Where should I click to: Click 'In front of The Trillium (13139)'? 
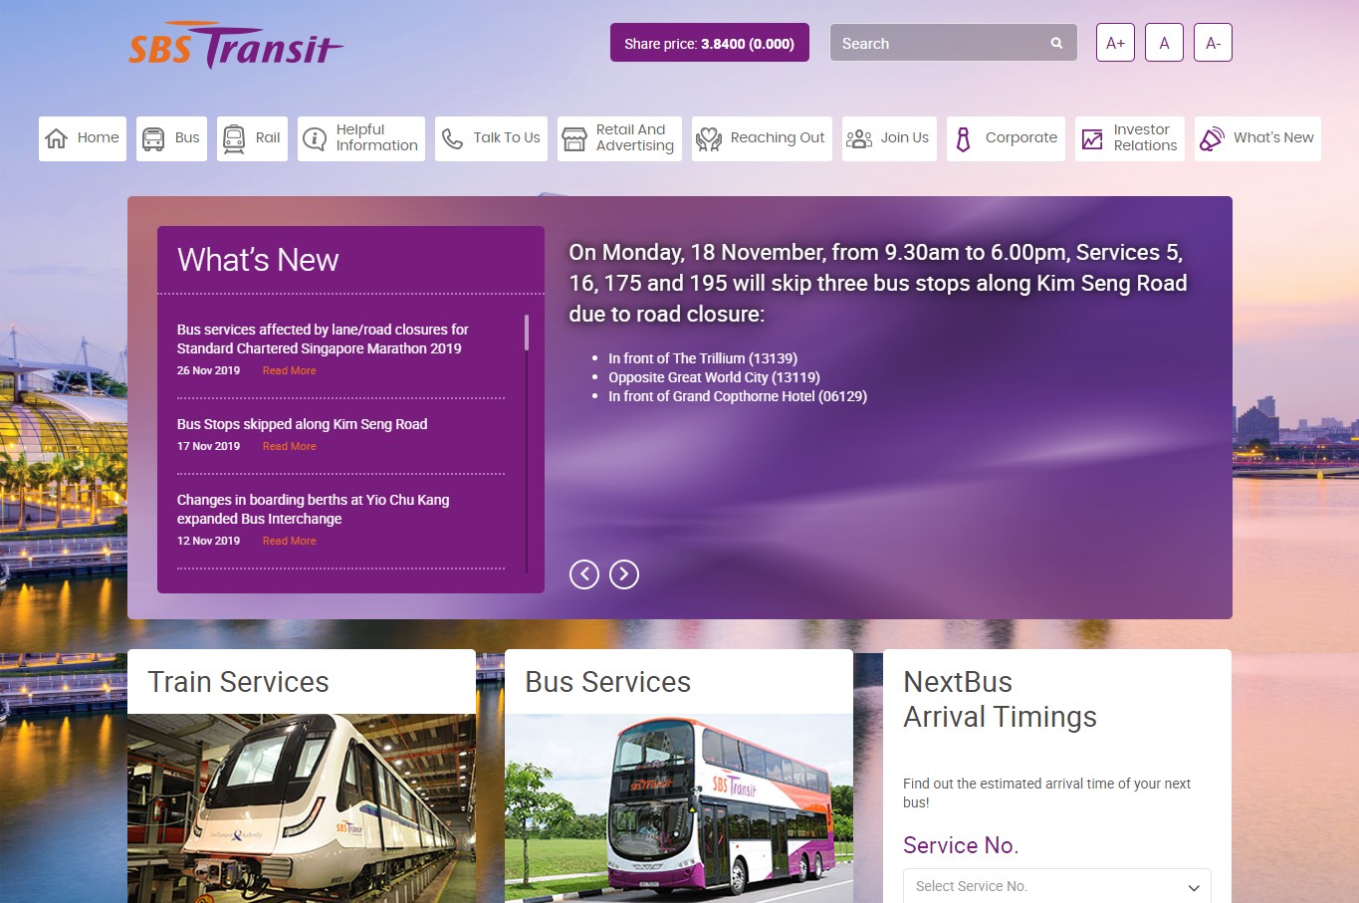click(x=703, y=358)
